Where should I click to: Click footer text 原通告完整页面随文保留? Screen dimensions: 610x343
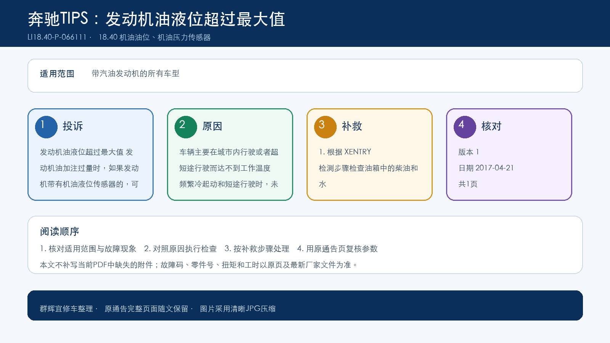tap(146, 309)
